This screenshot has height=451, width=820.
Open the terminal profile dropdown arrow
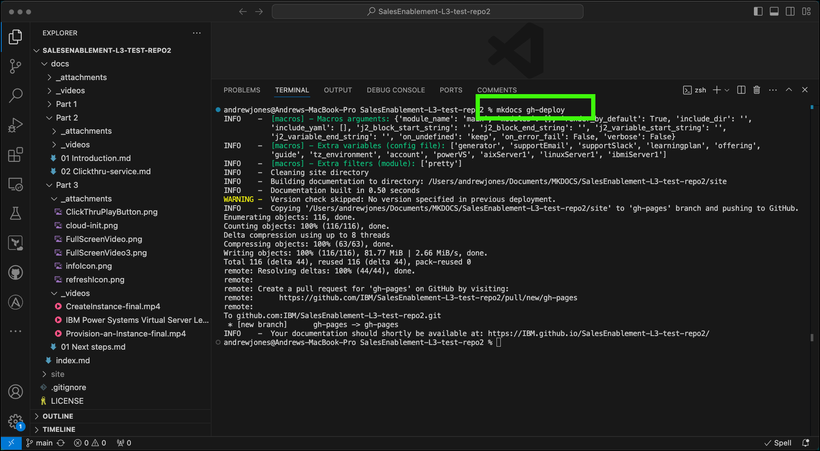pos(726,90)
